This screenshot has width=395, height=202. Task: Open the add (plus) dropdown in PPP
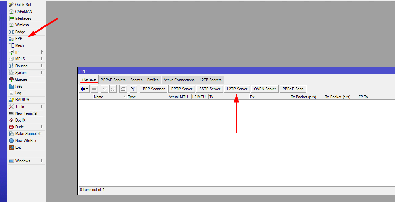coord(84,89)
